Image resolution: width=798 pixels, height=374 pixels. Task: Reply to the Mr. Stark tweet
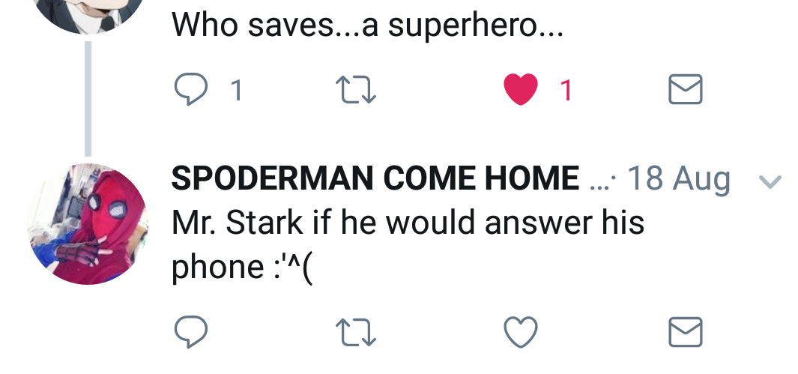pyautogui.click(x=190, y=332)
